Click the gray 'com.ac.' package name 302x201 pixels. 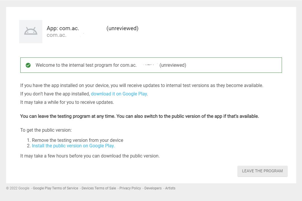(x=57, y=35)
